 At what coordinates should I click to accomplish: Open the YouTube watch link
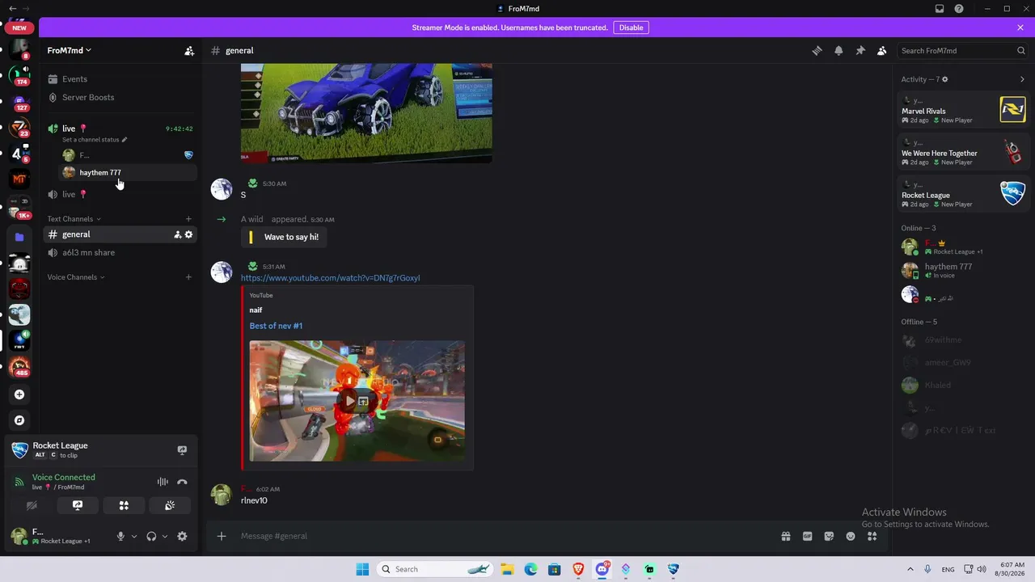[x=330, y=278]
